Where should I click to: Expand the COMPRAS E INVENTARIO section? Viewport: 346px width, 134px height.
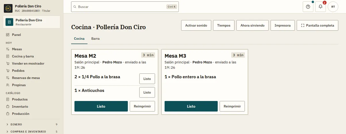click(x=32, y=132)
